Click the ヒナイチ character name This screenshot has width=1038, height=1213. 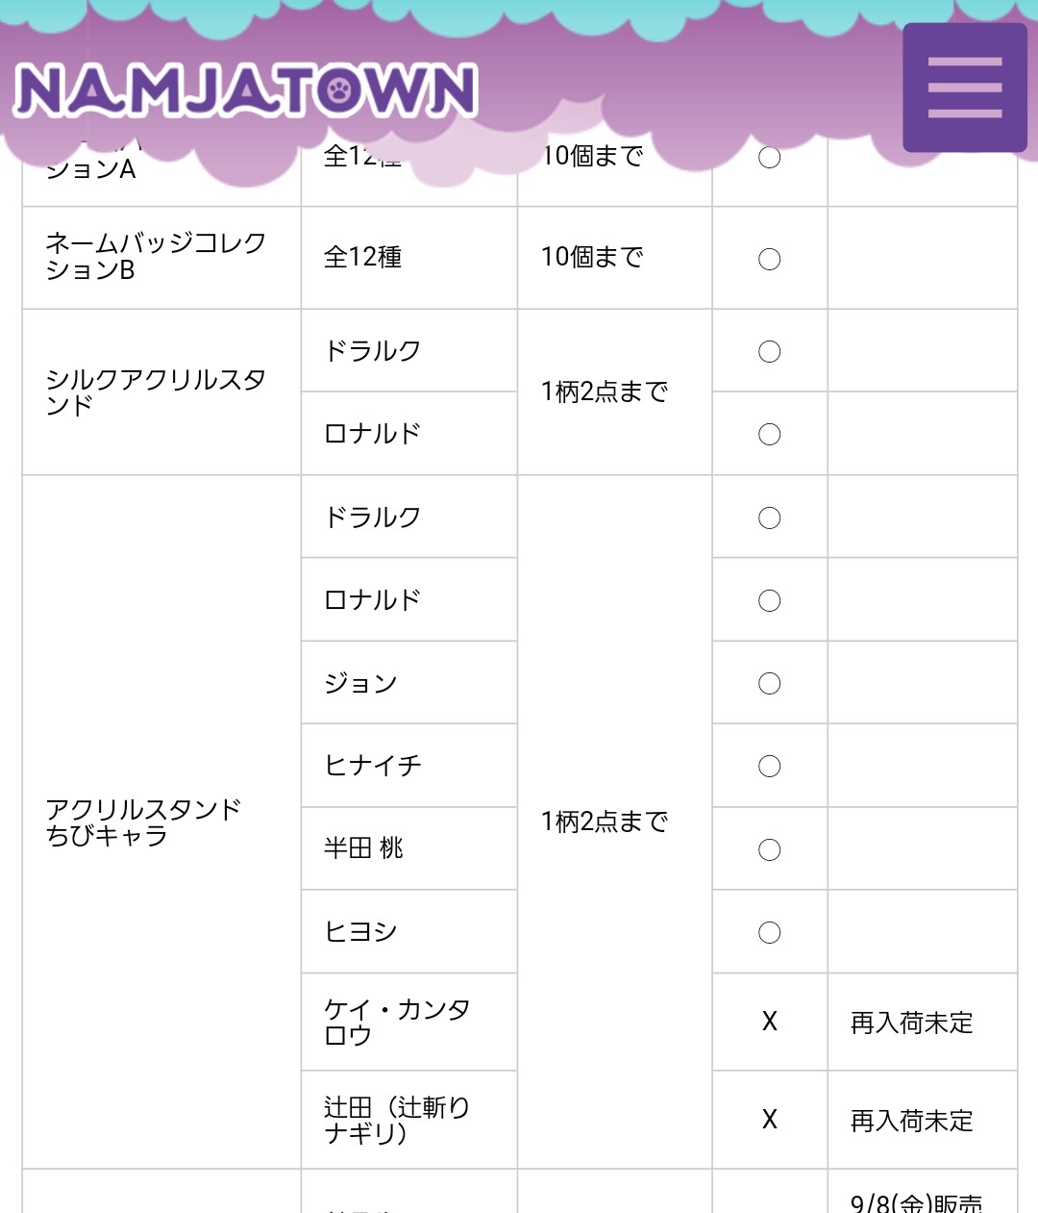coord(373,766)
